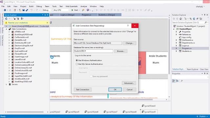Click the Advanced... button

click(x=129, y=83)
